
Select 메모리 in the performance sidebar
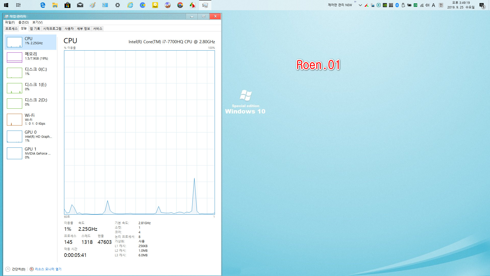[30, 57]
